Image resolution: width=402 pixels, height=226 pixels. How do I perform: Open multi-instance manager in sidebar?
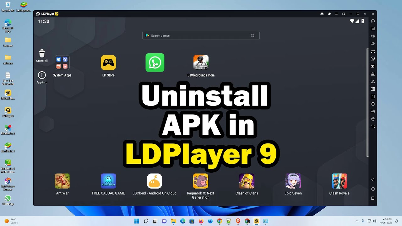point(373,66)
